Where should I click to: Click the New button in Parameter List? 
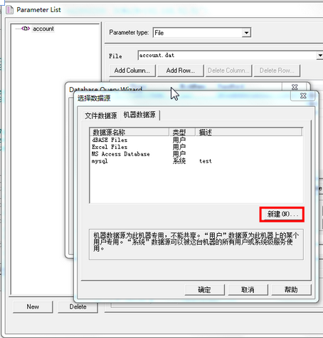(33, 307)
